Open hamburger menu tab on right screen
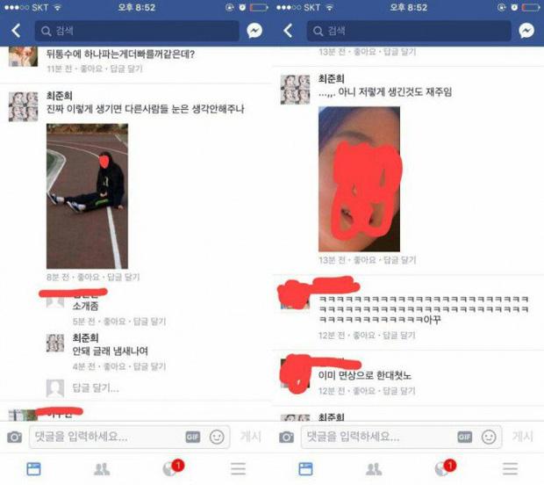This screenshot has width=544, height=485. click(510, 468)
